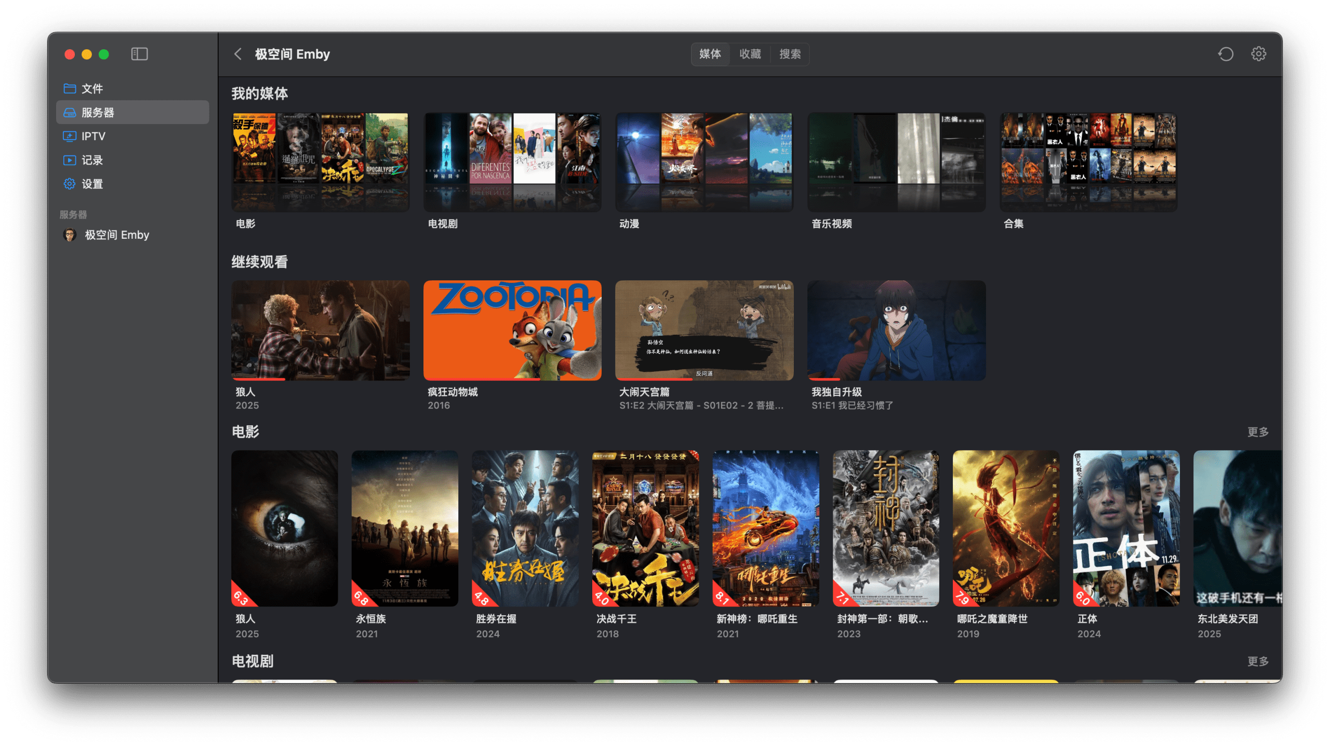Open the 正体 movie poster
The image size is (1330, 746).
1126,528
